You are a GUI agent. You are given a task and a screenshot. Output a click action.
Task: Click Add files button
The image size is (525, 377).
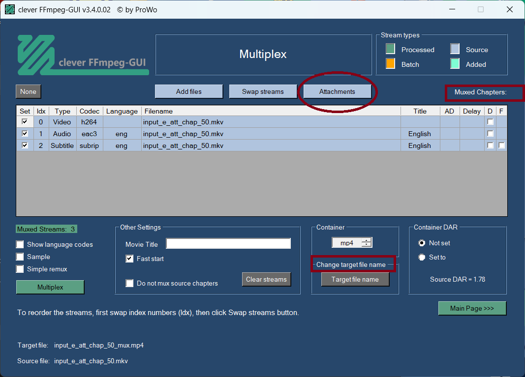[x=189, y=91]
